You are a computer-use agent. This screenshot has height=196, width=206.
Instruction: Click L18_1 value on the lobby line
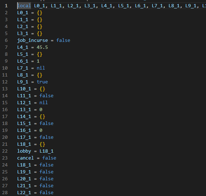[47, 151]
